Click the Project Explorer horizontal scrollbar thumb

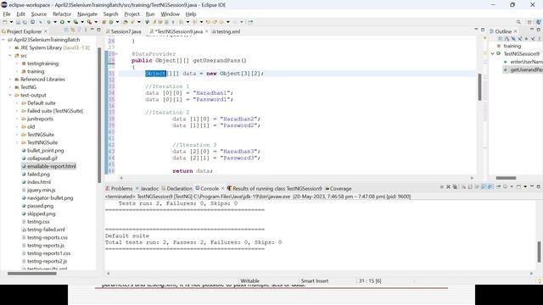(32, 274)
